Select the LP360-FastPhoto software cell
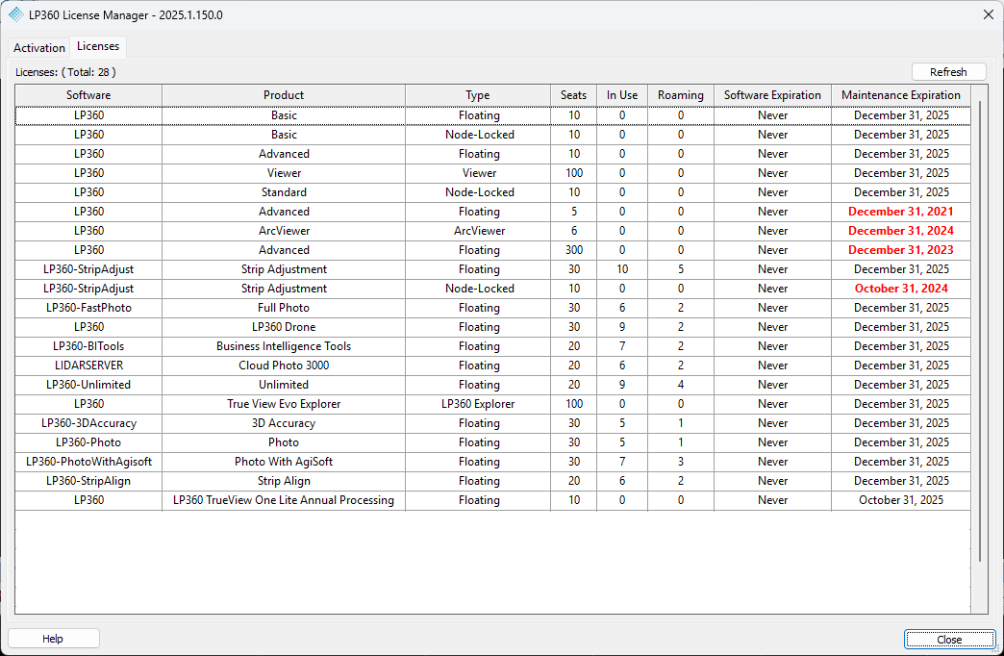 pos(88,308)
